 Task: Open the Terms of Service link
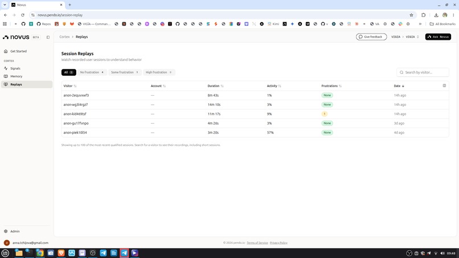coord(257,243)
